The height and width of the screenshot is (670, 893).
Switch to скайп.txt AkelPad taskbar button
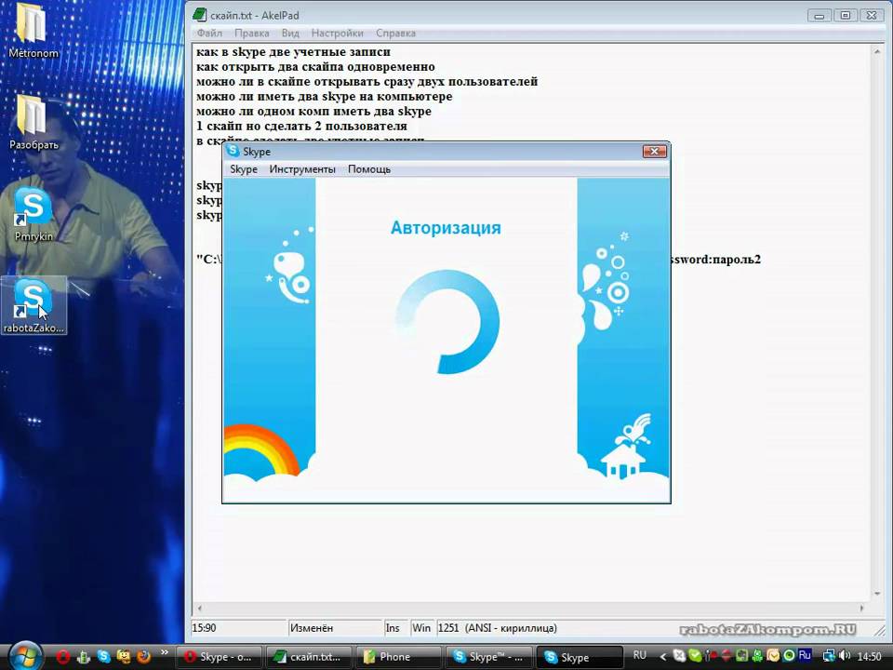tap(309, 657)
